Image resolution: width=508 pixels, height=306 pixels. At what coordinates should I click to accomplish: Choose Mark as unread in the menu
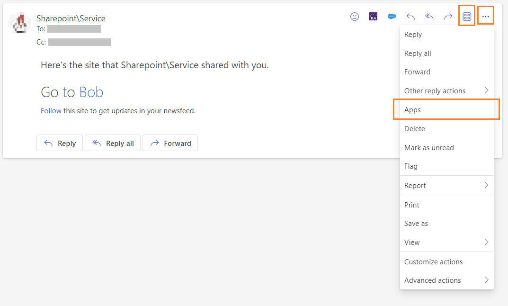[x=429, y=148]
